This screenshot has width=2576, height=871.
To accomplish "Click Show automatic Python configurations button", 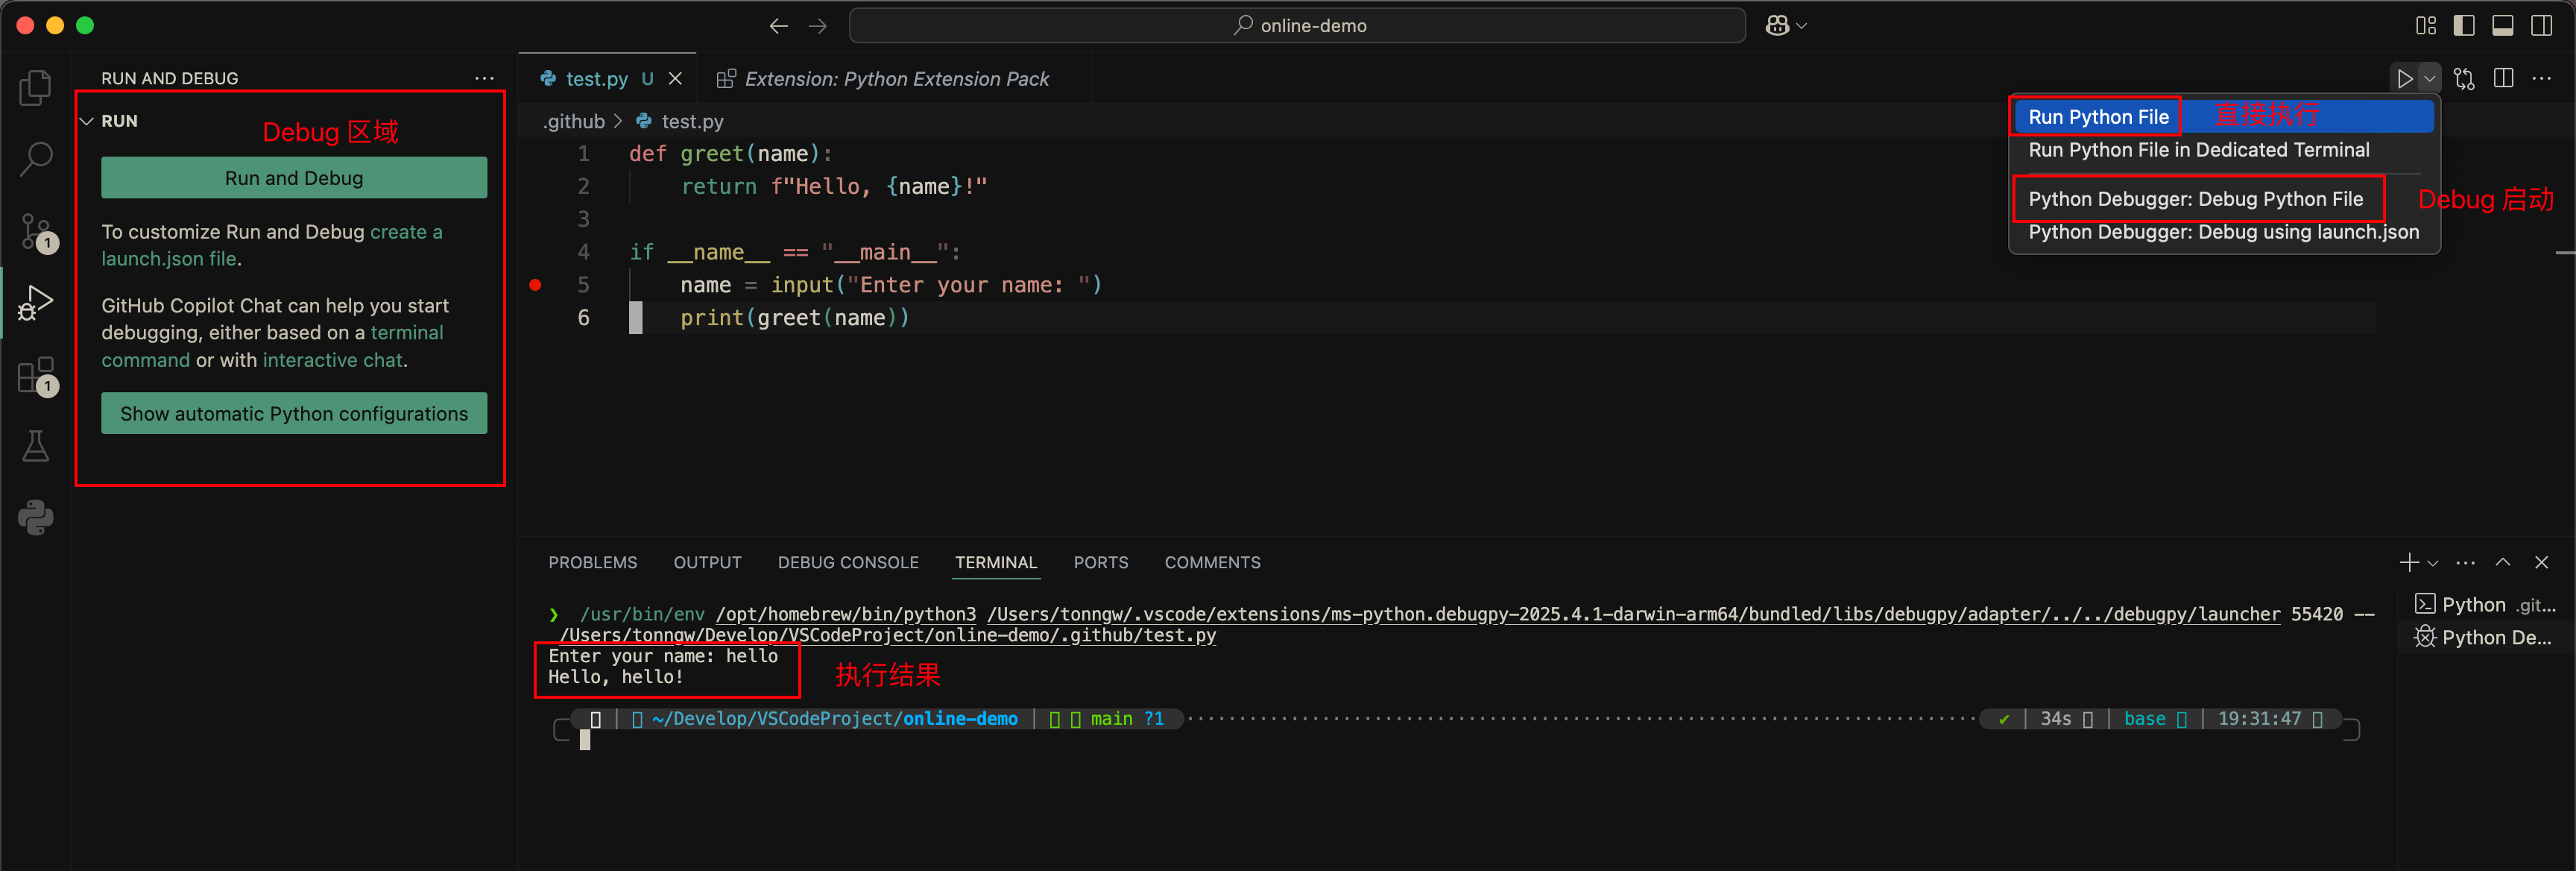I will (x=293, y=414).
